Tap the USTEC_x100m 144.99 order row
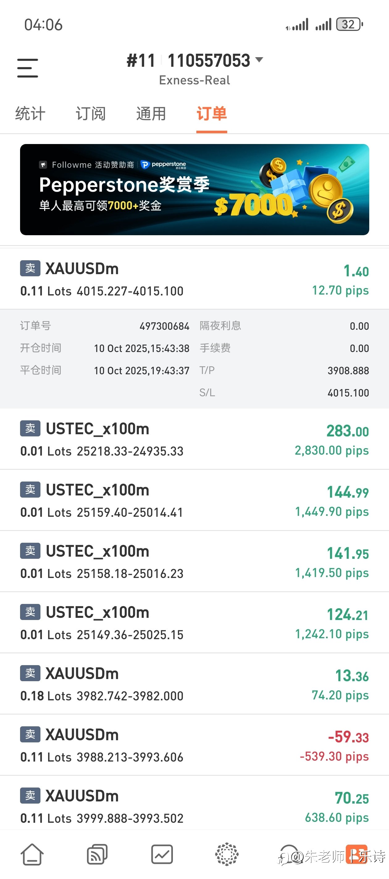389x879 pixels. click(x=194, y=500)
